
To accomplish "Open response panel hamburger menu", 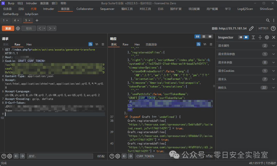I will (211, 44).
